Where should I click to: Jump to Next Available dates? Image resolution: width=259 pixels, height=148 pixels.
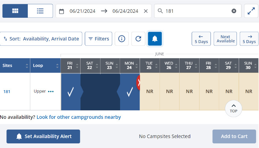pos(225,39)
